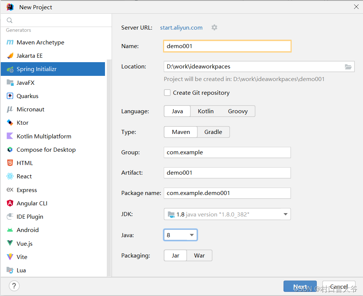The height and width of the screenshot is (296, 363).
Task: Click the Spring Initializr leaf icon
Action: 10,69
